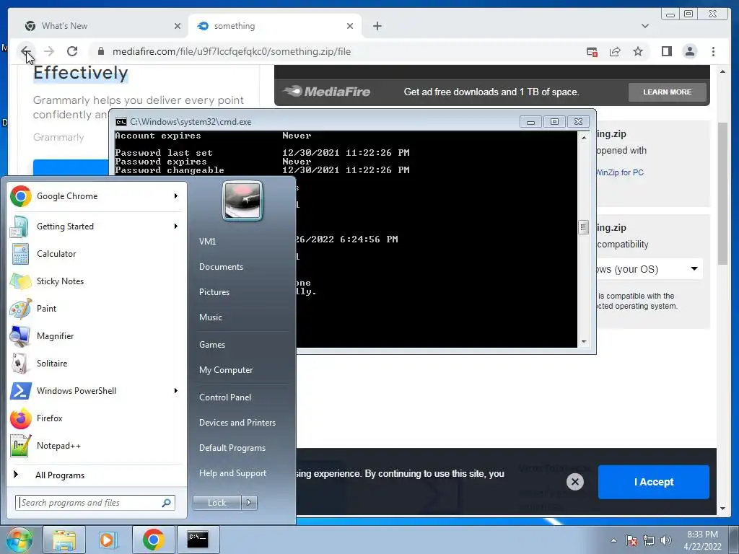Switch to Chrome via taskbar icon
Image resolution: width=739 pixels, height=554 pixels.
[153, 540]
